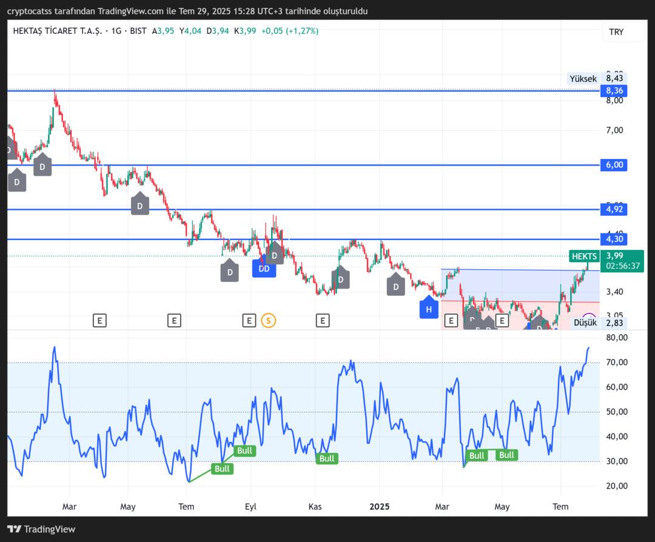Image resolution: width=655 pixels, height=542 pixels.
Task: Click the orange S split marker
Action: coord(269,321)
